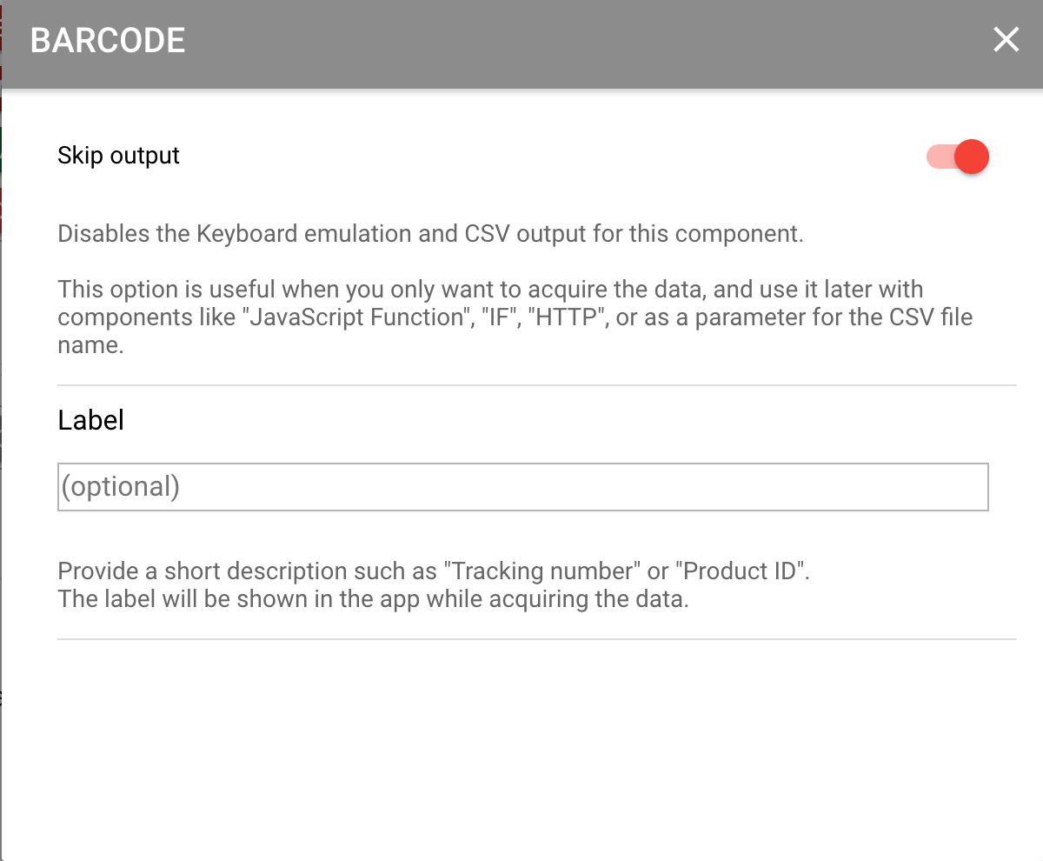Click the Product ID example text
The image size is (1043, 861).
[x=743, y=571]
